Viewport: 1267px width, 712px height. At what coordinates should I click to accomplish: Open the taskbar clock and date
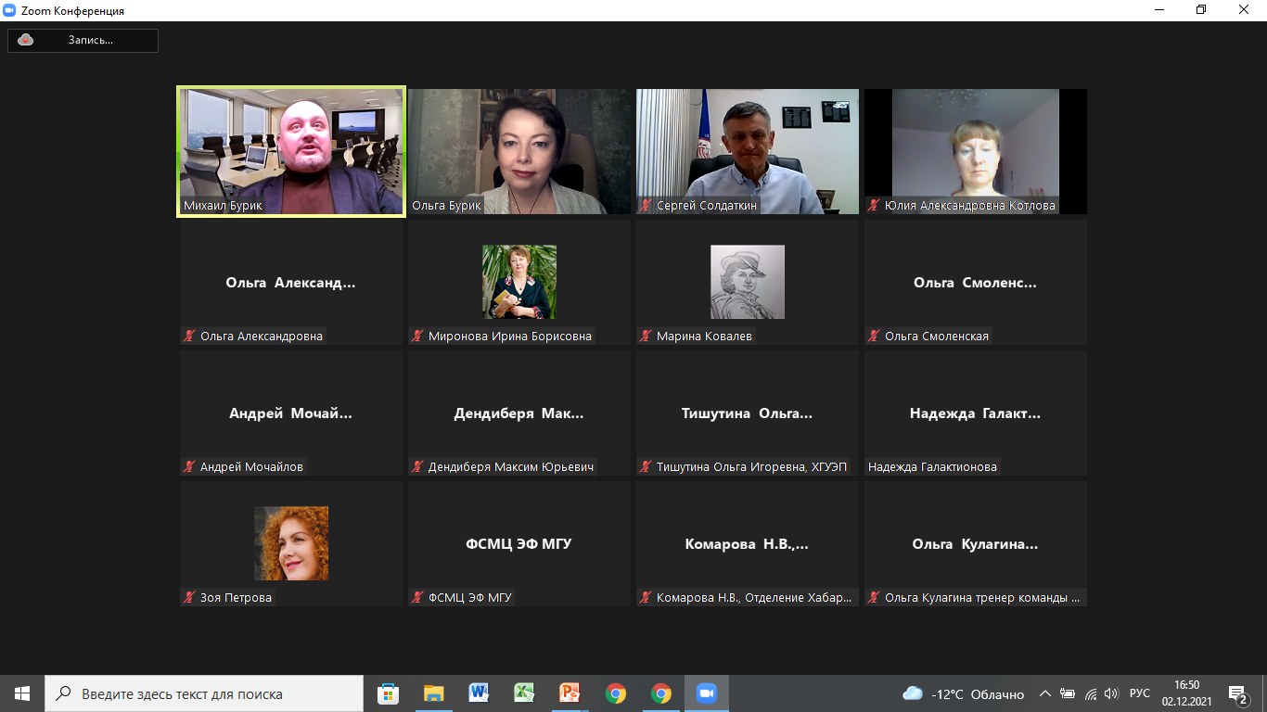click(1187, 693)
